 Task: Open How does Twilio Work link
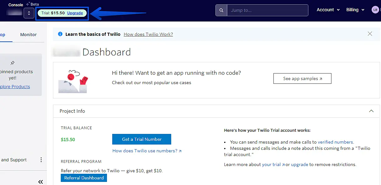(x=148, y=34)
